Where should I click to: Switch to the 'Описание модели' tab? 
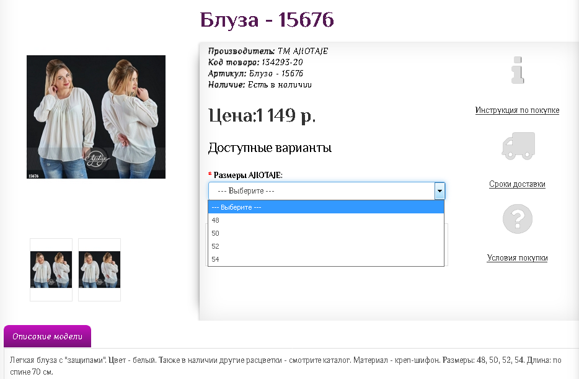coord(47,337)
